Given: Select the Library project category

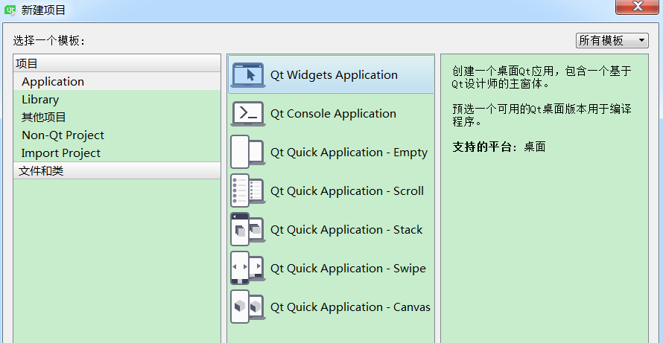Looking at the screenshot, I should (x=117, y=99).
